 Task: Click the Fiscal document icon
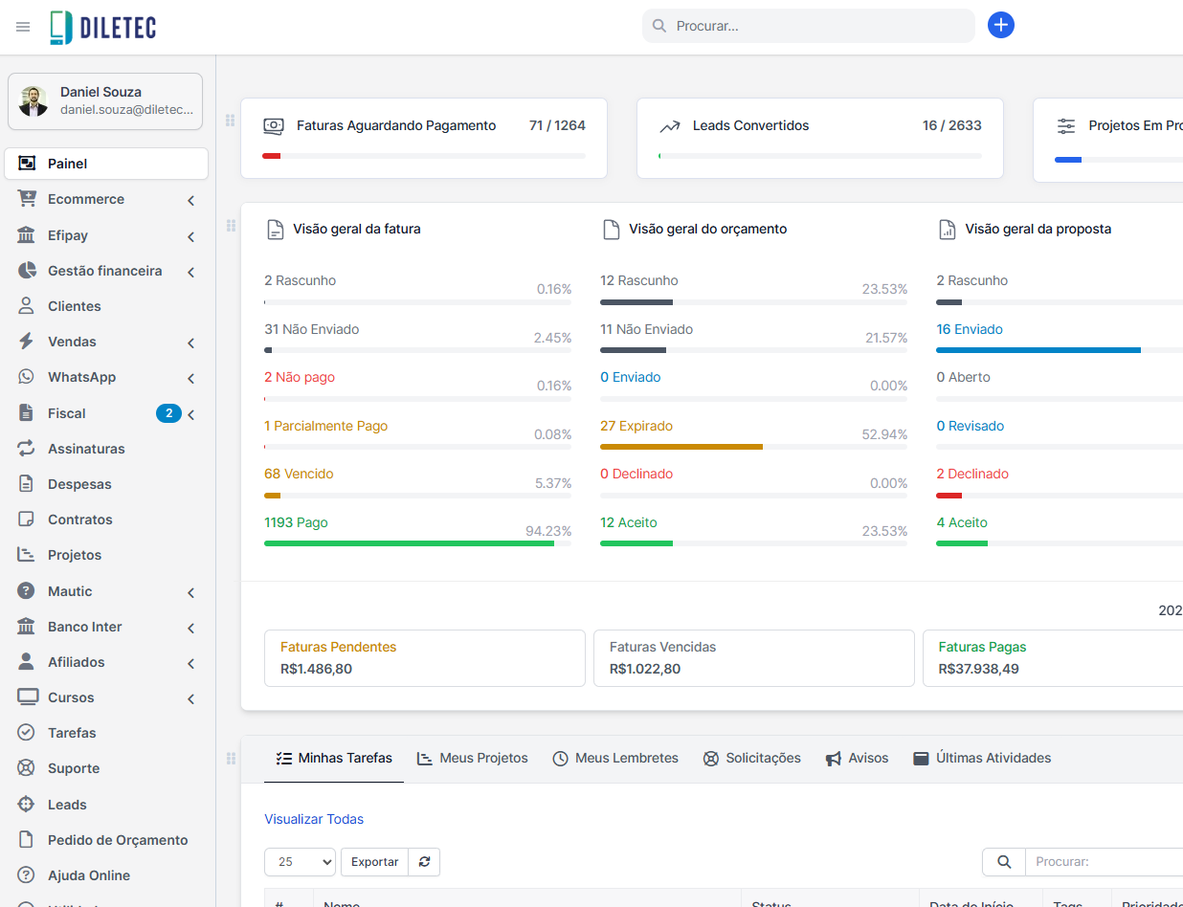coord(27,413)
